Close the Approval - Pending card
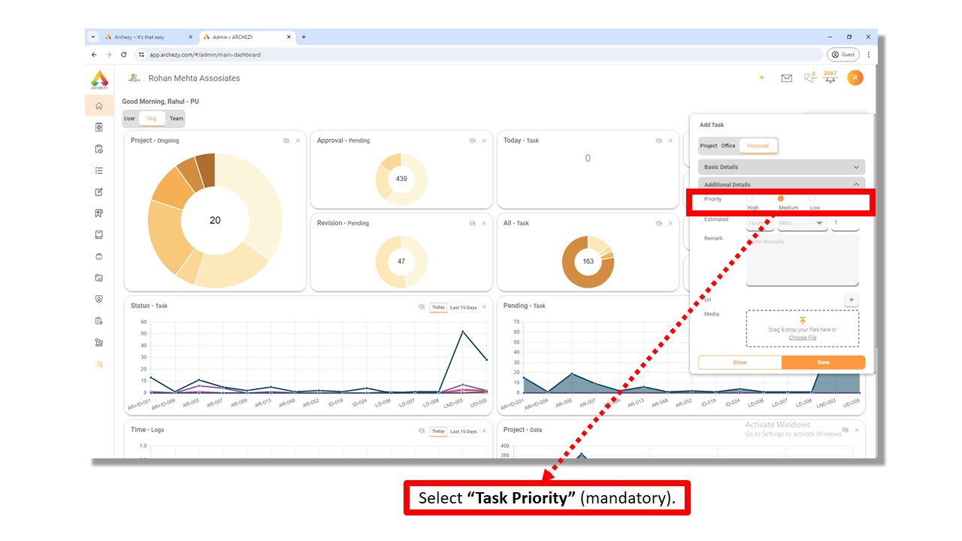This screenshot has height=541, width=962. tap(484, 141)
